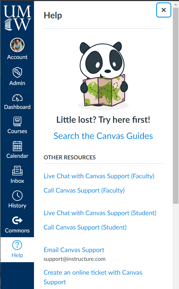The image size is (179, 289).
Task: Open Search the Canvas Guides
Action: click(103, 136)
